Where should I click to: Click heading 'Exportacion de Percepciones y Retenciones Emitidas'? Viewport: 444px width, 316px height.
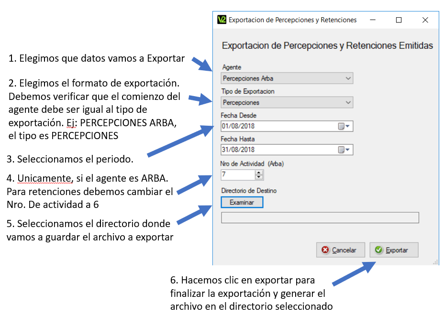327,45
